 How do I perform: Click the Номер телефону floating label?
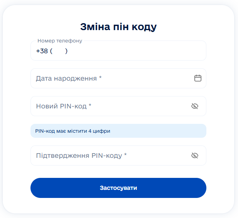pos(60,41)
